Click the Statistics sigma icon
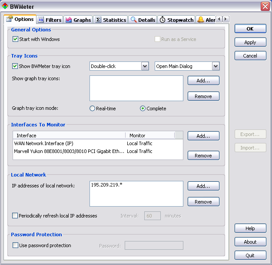This screenshot has width=272, height=265. [98, 20]
